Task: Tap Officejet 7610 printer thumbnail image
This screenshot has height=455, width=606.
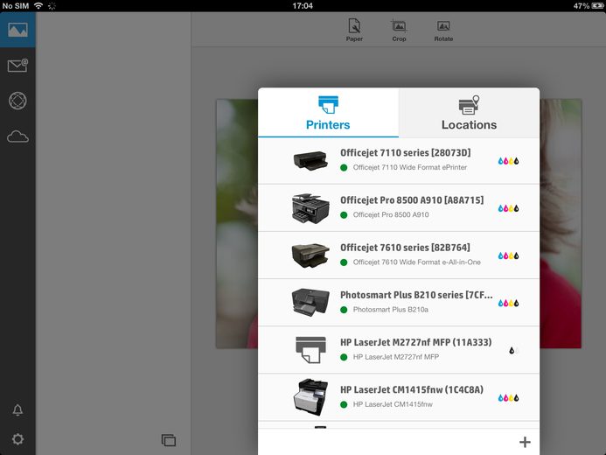Action: [x=310, y=255]
